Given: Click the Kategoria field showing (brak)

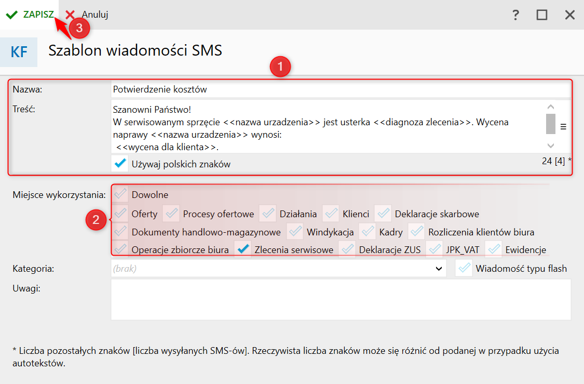Looking at the screenshot, I should pos(279,269).
